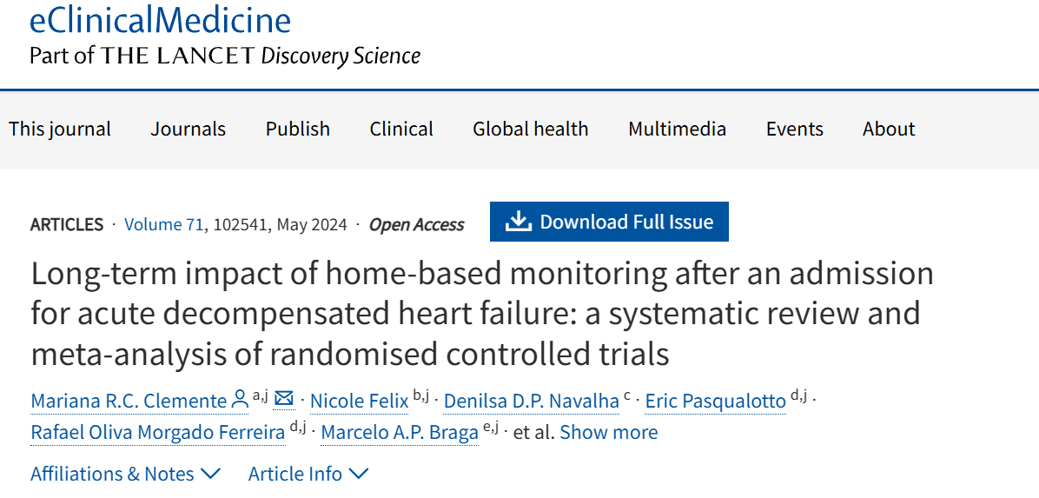Click the email envelope icon
This screenshot has width=1039, height=498.
pyautogui.click(x=283, y=399)
